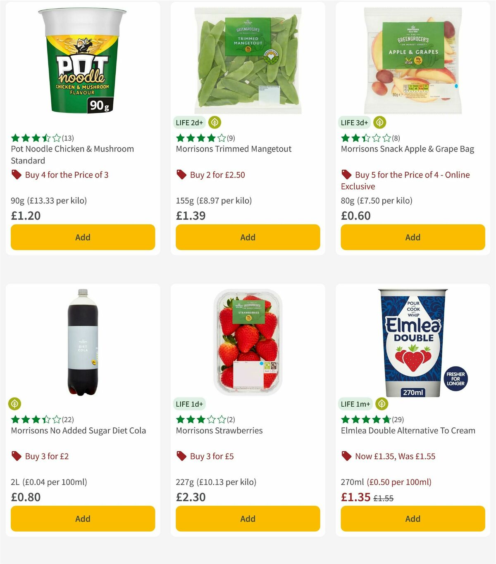
Task: Add Morrisons No Added Sugar Diet Cola
Action: [x=83, y=519]
